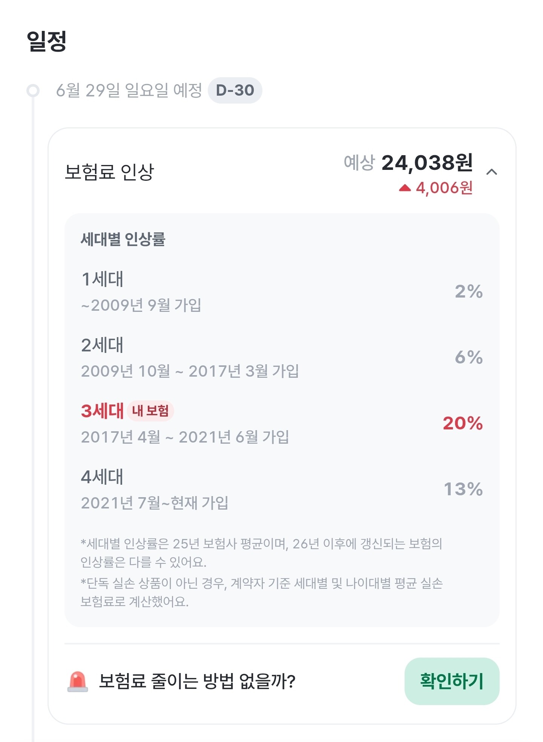Viewport: 543px width, 742px height.
Task: Click the red siren icon
Action: [78, 681]
